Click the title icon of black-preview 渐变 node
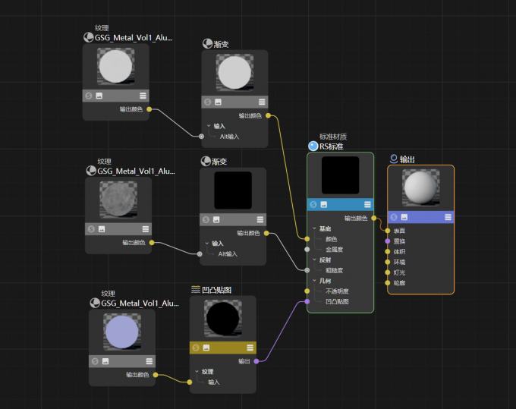 pos(206,161)
